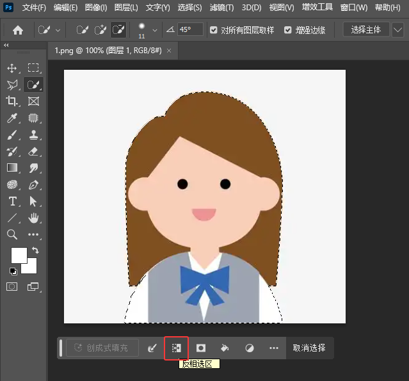Select the Move tool

tap(12, 69)
